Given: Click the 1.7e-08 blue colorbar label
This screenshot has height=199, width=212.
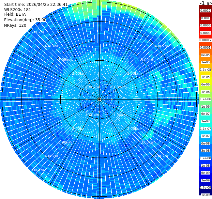Looking at the screenshot, I should pos(205,158).
